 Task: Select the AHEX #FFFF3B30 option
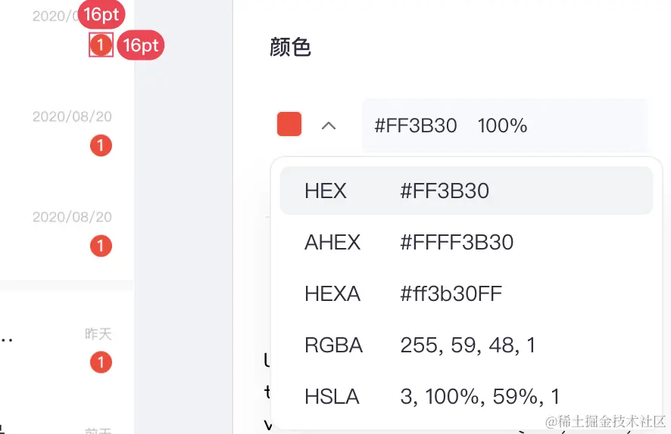(x=466, y=242)
